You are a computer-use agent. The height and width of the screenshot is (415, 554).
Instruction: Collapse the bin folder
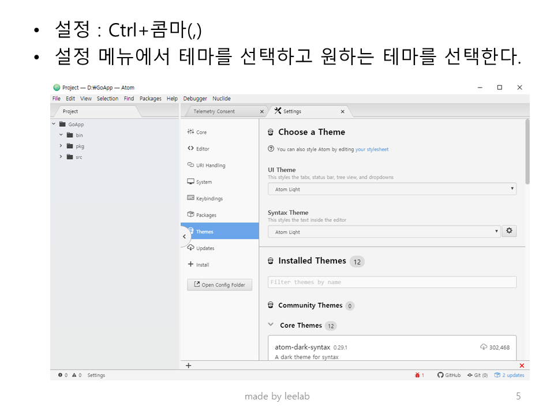pos(61,135)
